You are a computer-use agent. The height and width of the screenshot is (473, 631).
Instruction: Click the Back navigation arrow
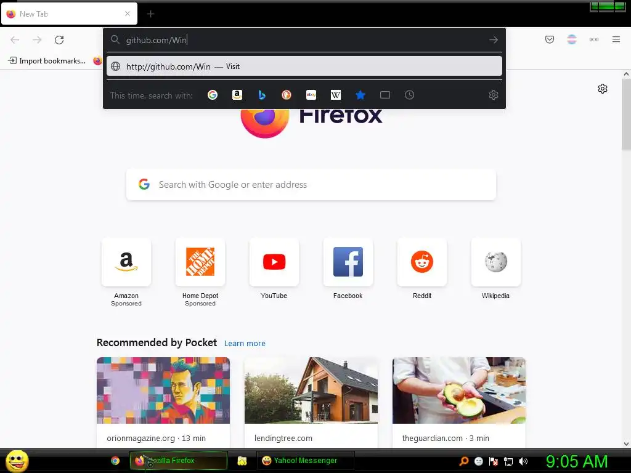click(x=15, y=40)
